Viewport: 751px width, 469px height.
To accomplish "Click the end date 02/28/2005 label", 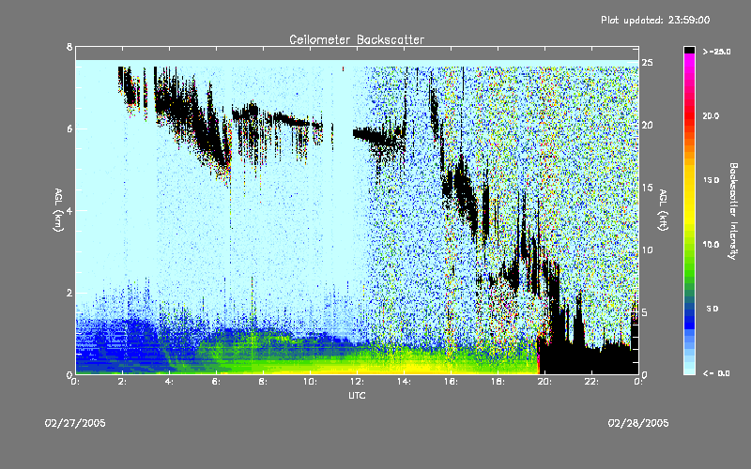I will click(x=638, y=423).
